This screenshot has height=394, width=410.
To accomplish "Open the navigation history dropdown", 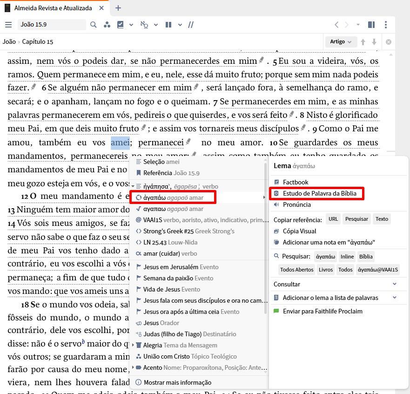I will pyautogui.click(x=358, y=25).
